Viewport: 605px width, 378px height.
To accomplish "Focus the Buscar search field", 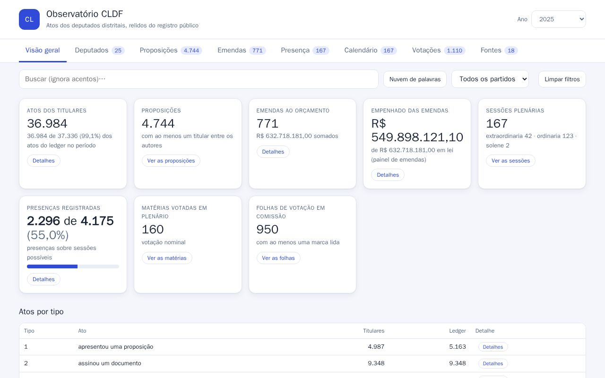I will click(x=199, y=79).
